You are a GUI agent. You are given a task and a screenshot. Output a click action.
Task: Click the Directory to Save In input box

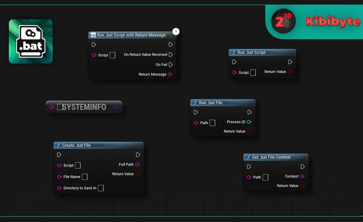[101, 188]
